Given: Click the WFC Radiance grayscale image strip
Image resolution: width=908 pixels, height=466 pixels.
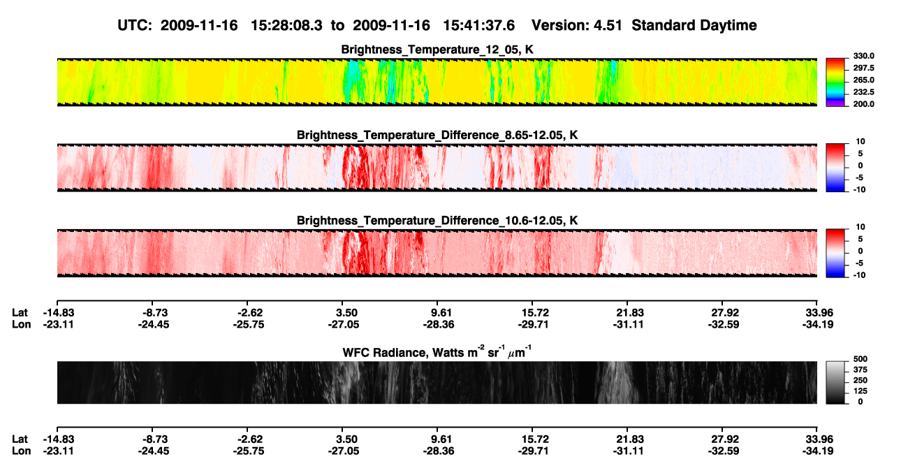Looking at the screenshot, I should pos(437,382).
